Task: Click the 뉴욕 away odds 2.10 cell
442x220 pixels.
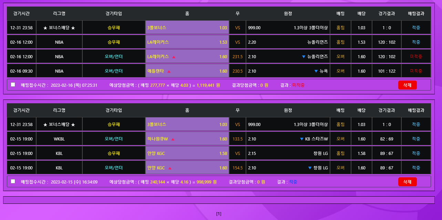Action: (x=288, y=71)
